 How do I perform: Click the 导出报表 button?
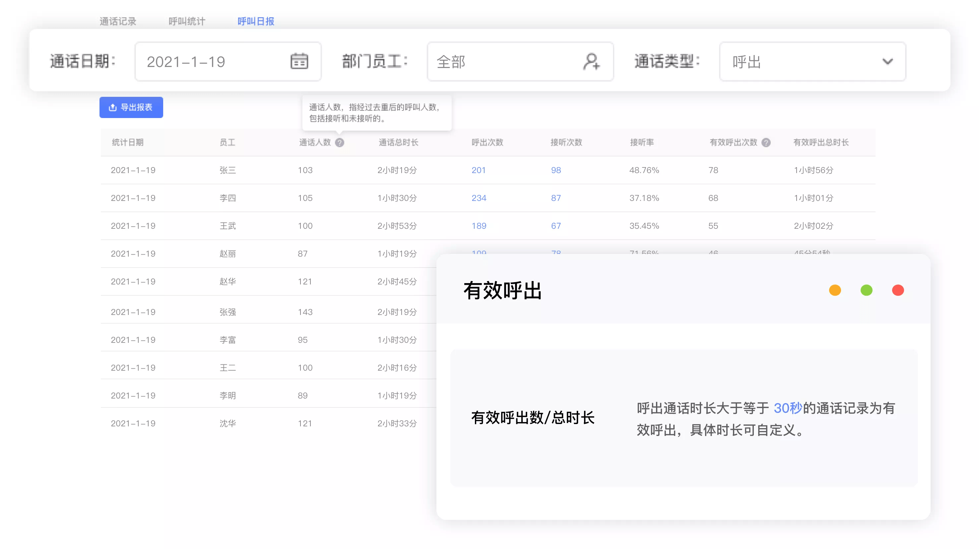coord(131,107)
